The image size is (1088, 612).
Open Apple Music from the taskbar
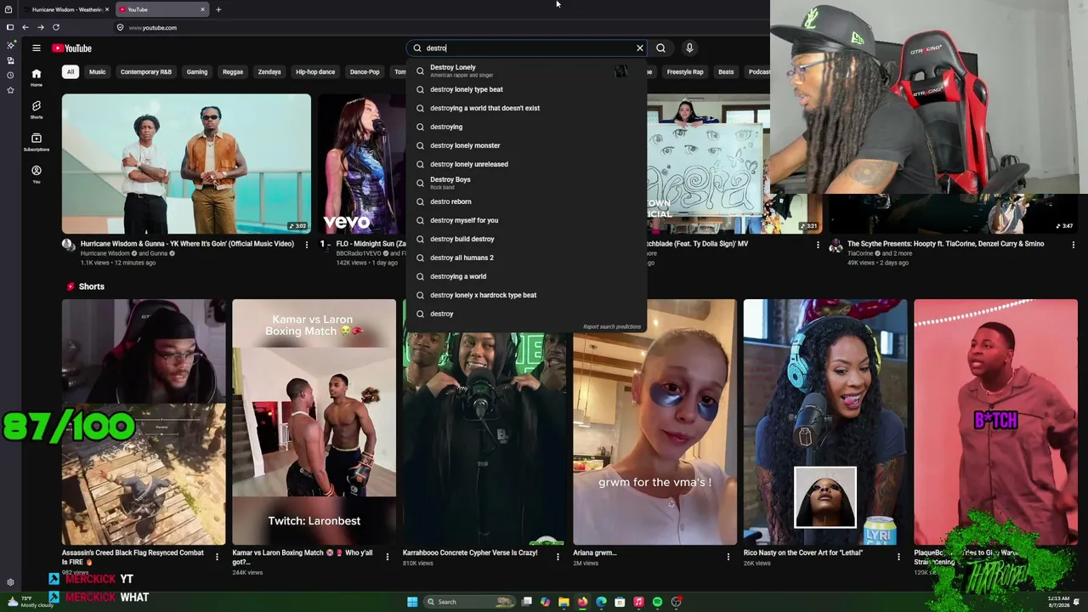pyautogui.click(x=638, y=602)
